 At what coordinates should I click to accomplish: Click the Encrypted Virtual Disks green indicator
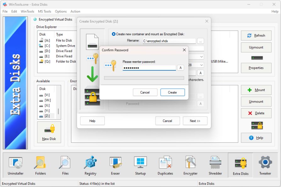pos(35,19)
